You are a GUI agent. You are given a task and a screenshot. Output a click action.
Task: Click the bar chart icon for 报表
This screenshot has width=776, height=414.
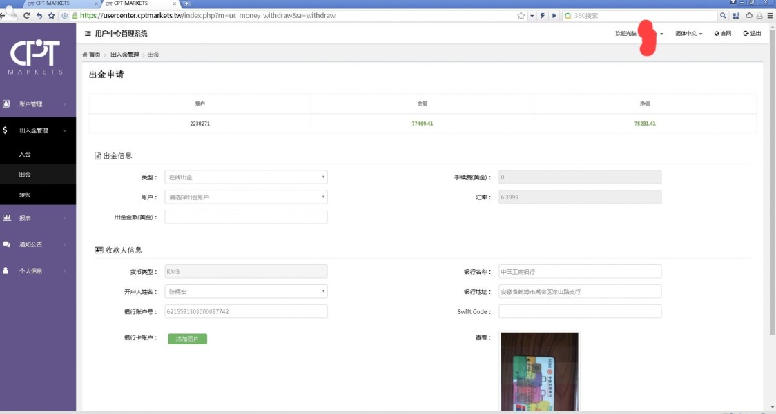(x=6, y=217)
